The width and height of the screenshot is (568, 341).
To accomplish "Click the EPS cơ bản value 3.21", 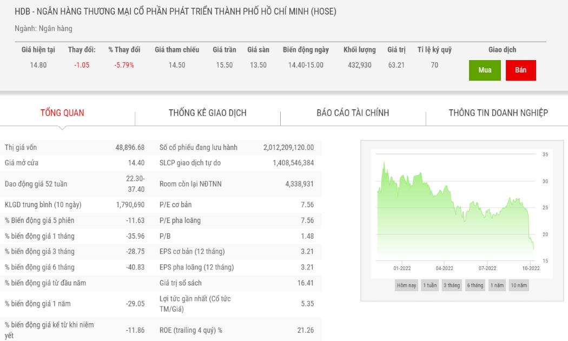I will [307, 252].
